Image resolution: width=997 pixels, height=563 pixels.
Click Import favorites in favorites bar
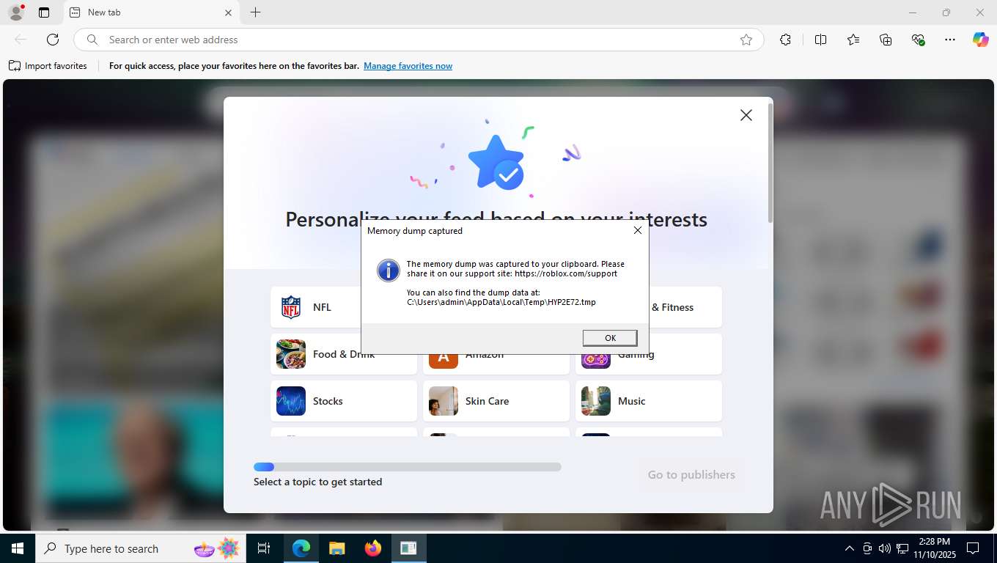click(48, 66)
